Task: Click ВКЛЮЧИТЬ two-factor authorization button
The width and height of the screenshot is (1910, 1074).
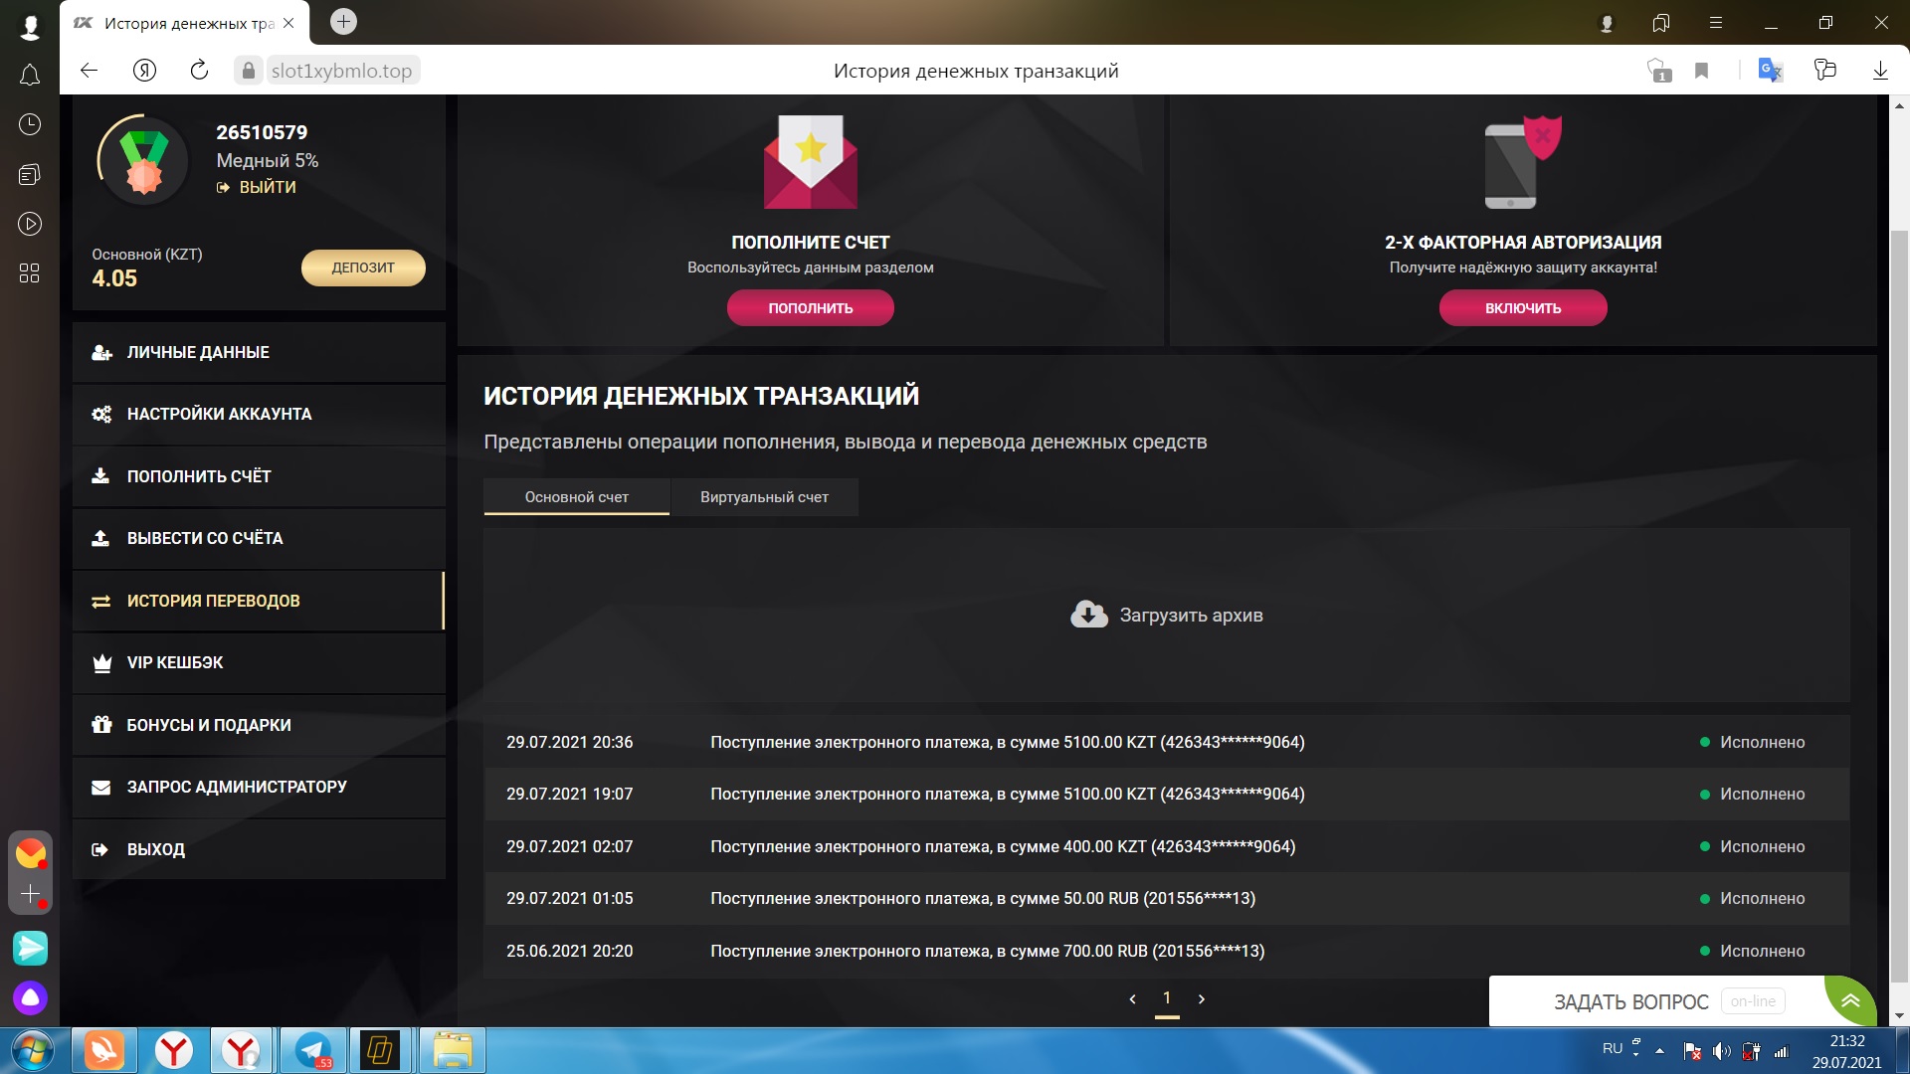Action: [x=1522, y=308]
